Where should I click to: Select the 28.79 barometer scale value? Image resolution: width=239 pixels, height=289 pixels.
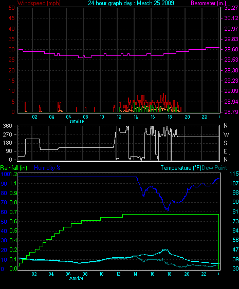(x=231, y=112)
